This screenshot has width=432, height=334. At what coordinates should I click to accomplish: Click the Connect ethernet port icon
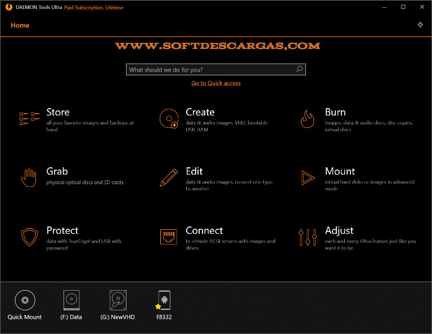169,237
